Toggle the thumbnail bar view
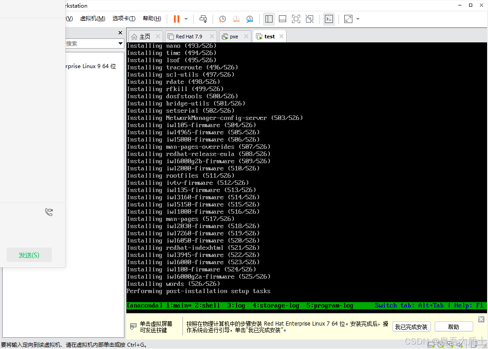Image resolution: width=488 pixels, height=349 pixels. coord(283,19)
